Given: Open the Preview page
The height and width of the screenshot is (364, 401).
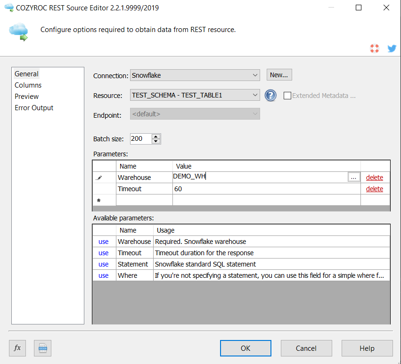Looking at the screenshot, I should [26, 97].
